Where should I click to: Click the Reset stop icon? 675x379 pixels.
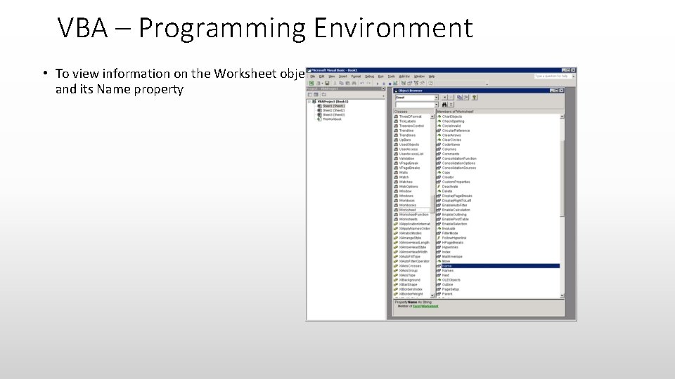[390, 84]
